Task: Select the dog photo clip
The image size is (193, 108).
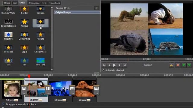Action: [84, 88]
